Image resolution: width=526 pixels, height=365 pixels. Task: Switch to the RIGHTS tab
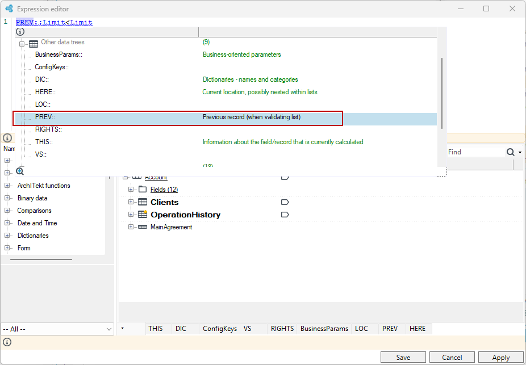[282, 329]
